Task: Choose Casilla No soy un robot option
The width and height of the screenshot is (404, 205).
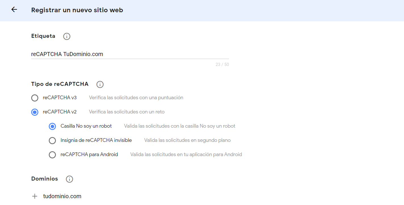Action: [x=52, y=127]
